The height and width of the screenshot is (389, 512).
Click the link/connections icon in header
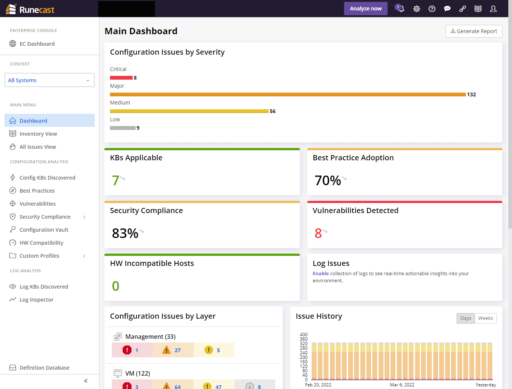[x=463, y=9]
